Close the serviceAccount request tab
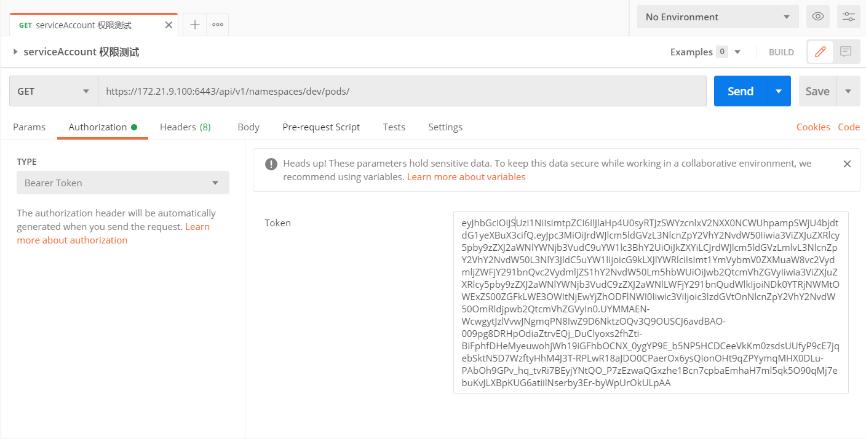 pos(169,25)
